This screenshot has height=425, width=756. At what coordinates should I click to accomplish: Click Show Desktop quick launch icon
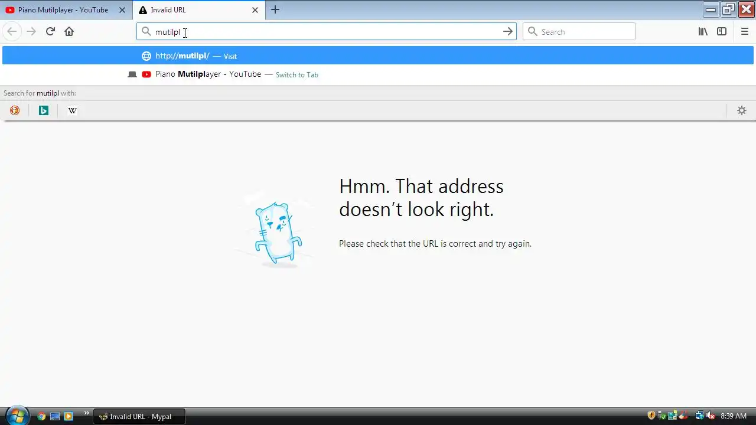(55, 416)
